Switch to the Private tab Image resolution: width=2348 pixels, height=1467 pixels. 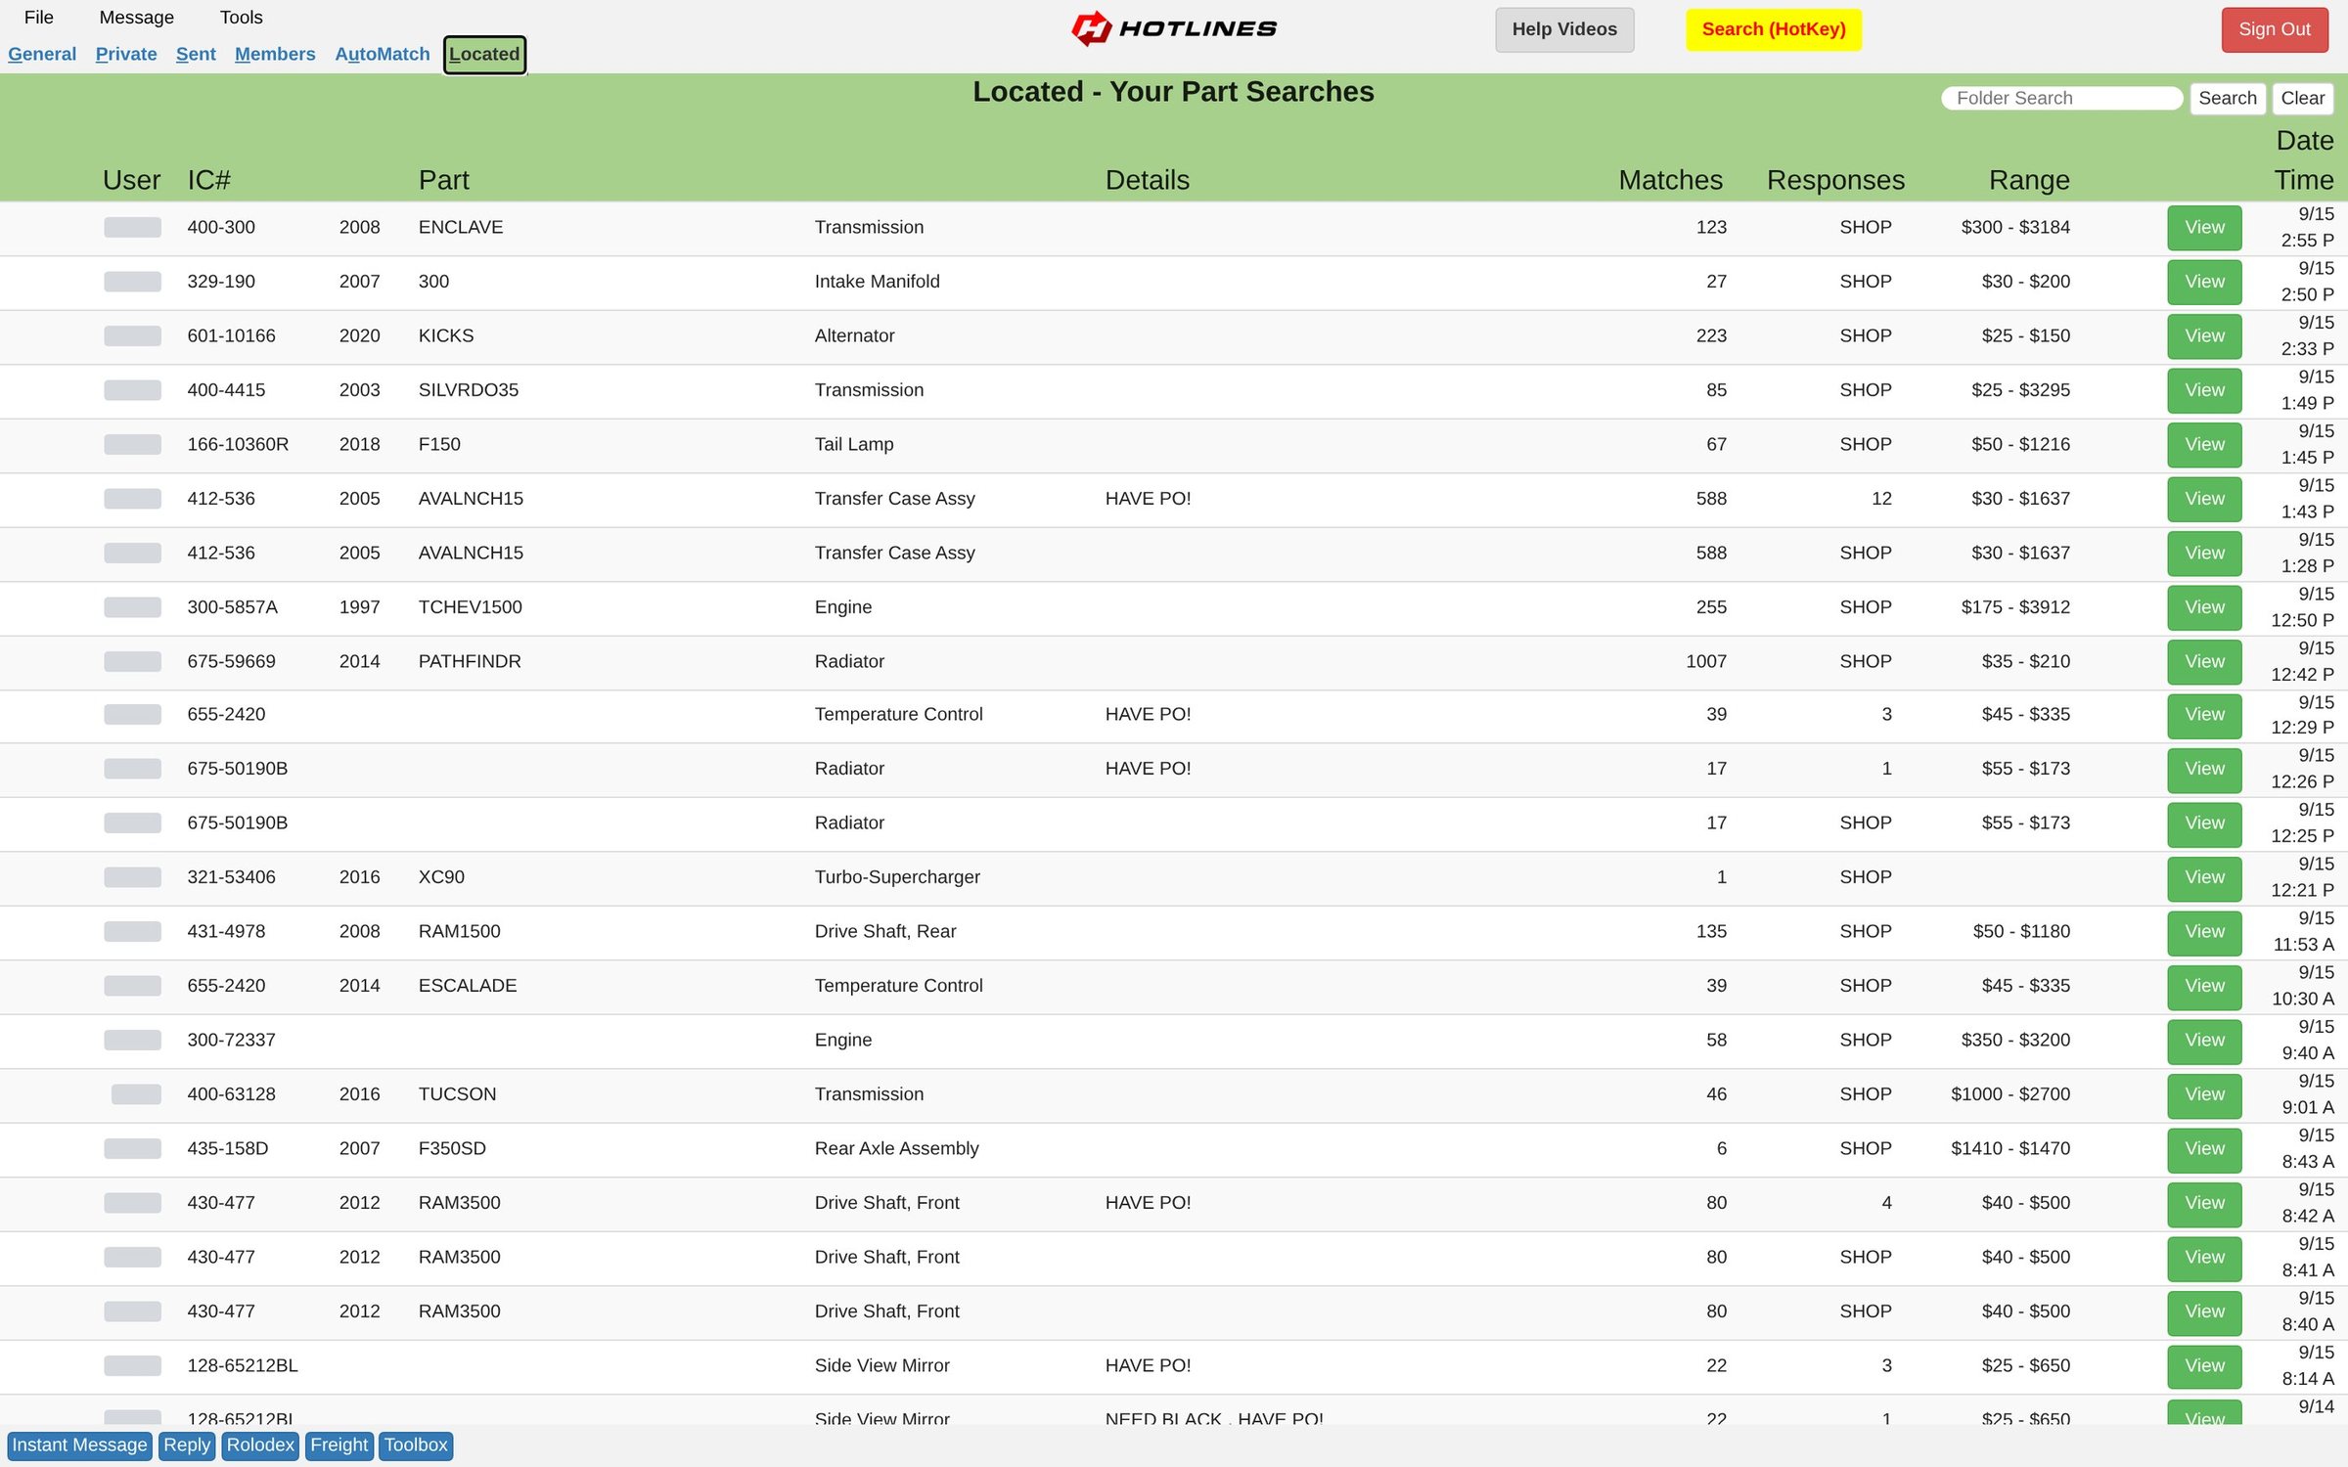(126, 54)
